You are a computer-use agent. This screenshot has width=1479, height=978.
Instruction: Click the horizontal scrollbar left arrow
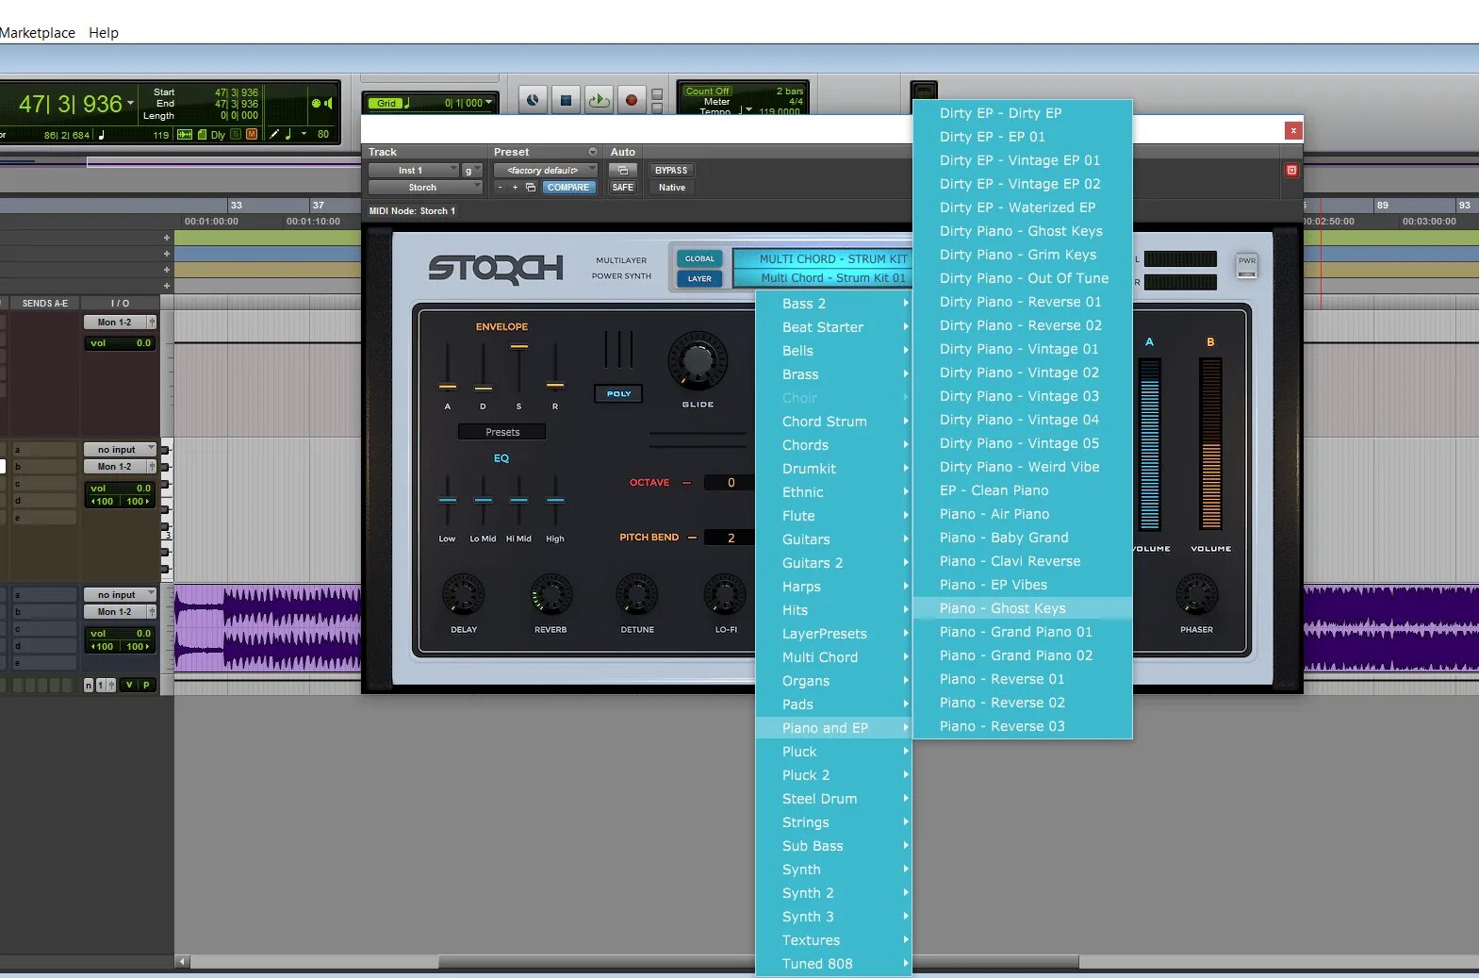[183, 962]
